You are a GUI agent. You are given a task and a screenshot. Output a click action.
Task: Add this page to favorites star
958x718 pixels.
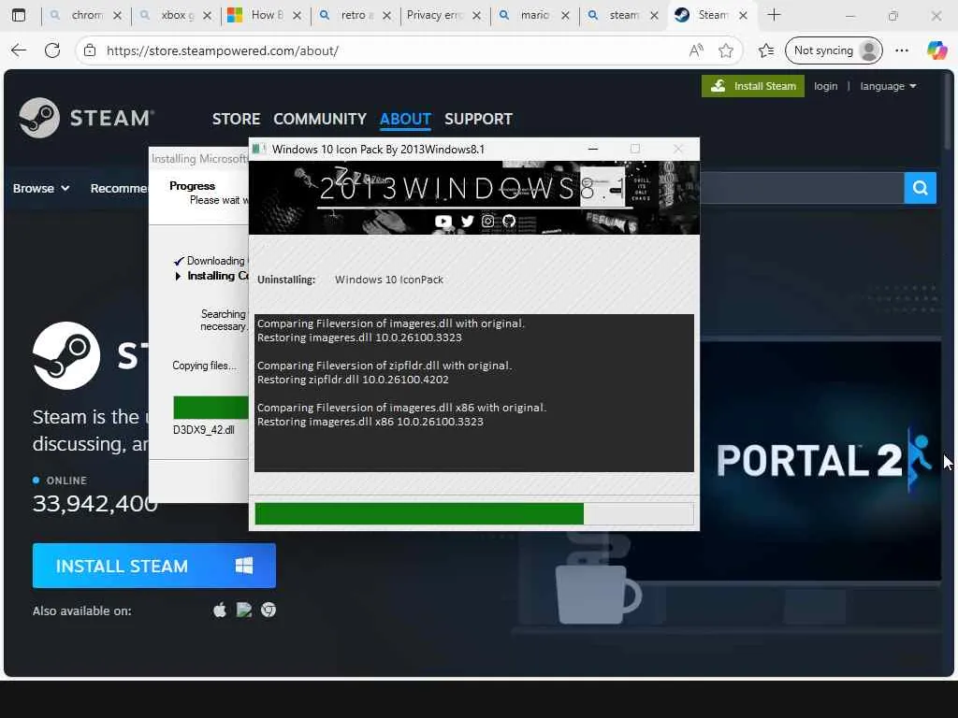point(726,50)
